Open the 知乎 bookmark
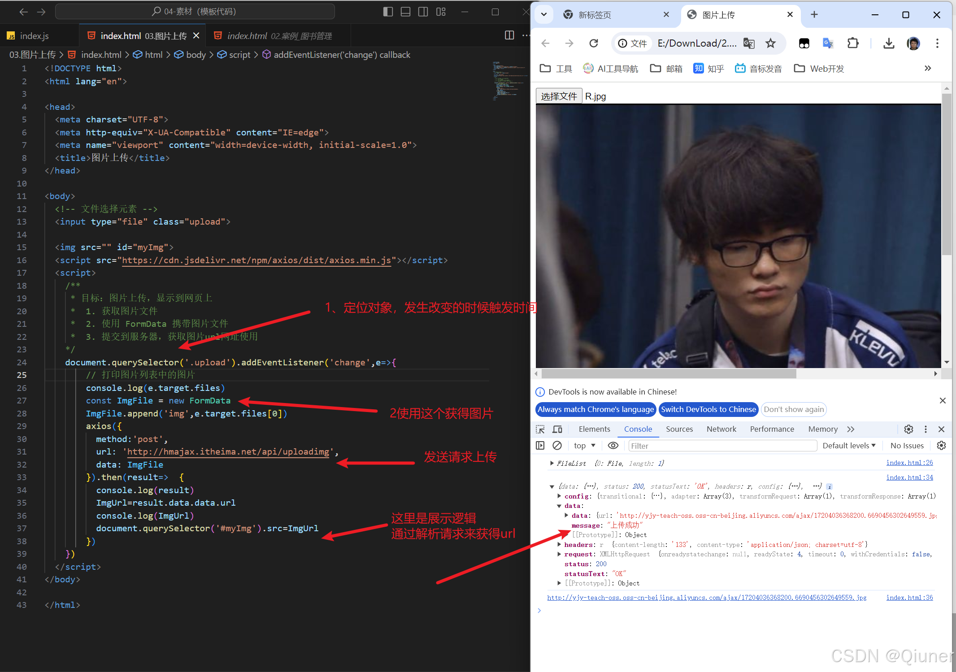The width and height of the screenshot is (956, 672). [x=709, y=69]
